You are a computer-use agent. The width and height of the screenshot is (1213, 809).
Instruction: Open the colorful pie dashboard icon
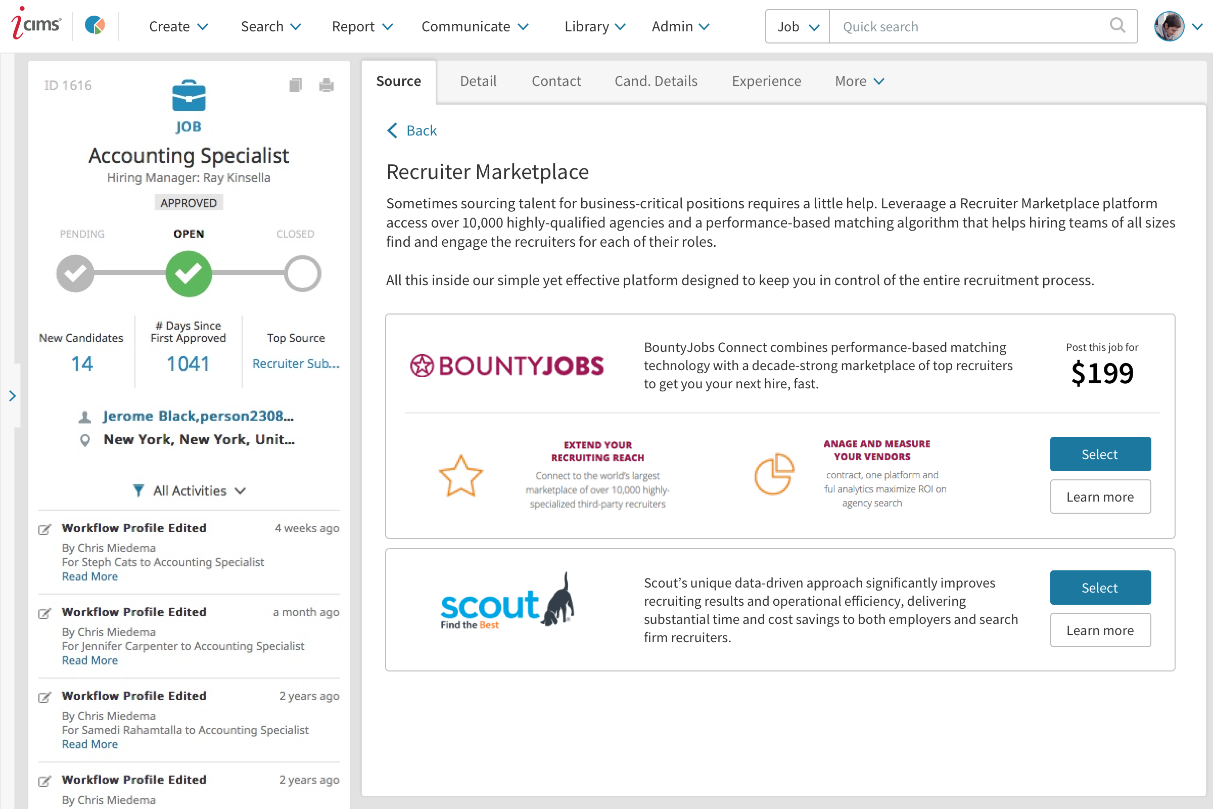pos(95,25)
